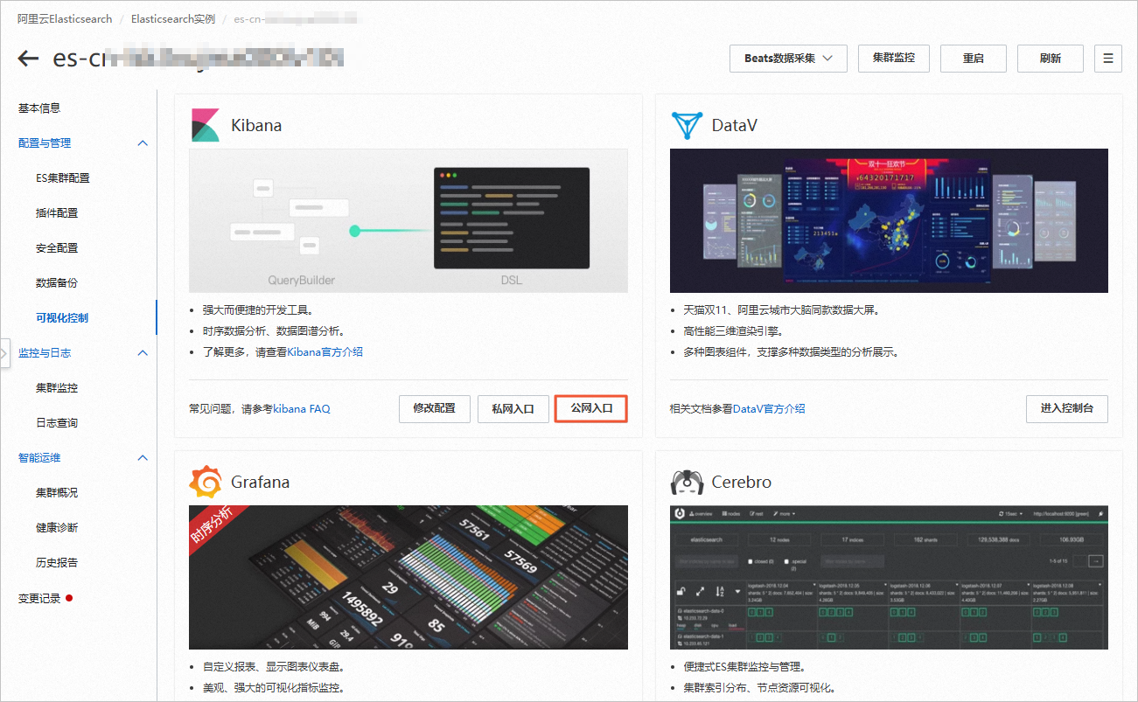Select 健康诊断 menu item

click(57, 528)
